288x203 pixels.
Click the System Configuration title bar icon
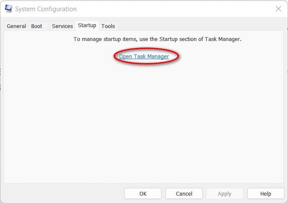click(x=9, y=9)
